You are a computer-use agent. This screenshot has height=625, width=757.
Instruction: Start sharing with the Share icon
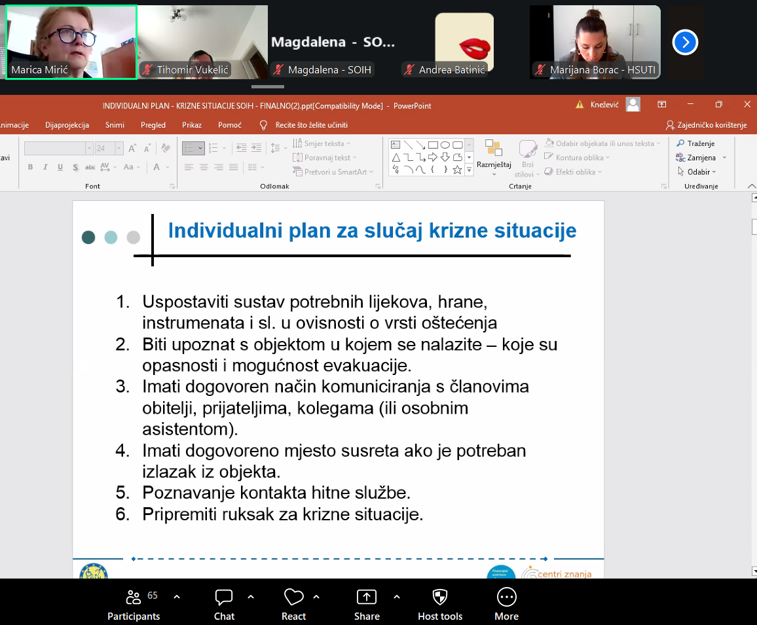[x=366, y=603]
